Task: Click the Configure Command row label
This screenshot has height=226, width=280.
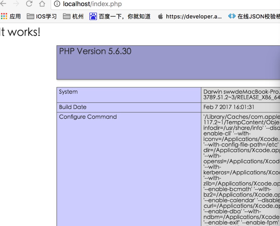Action: 88,117
